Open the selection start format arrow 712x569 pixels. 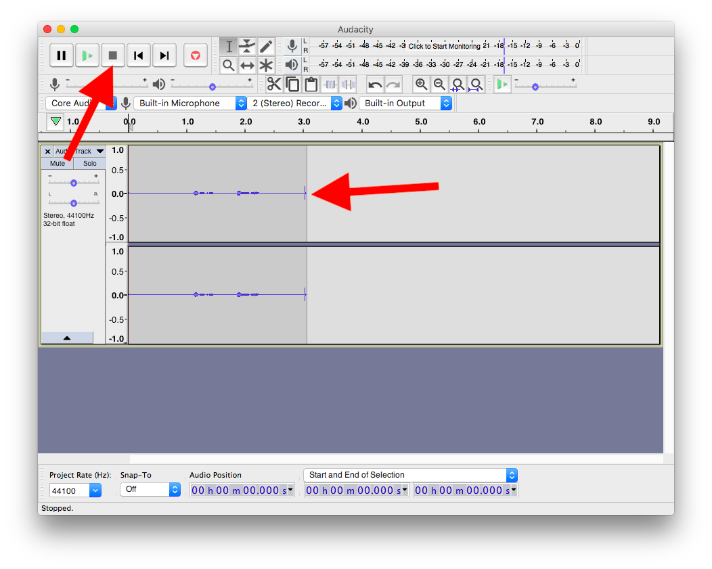pyautogui.click(x=405, y=490)
